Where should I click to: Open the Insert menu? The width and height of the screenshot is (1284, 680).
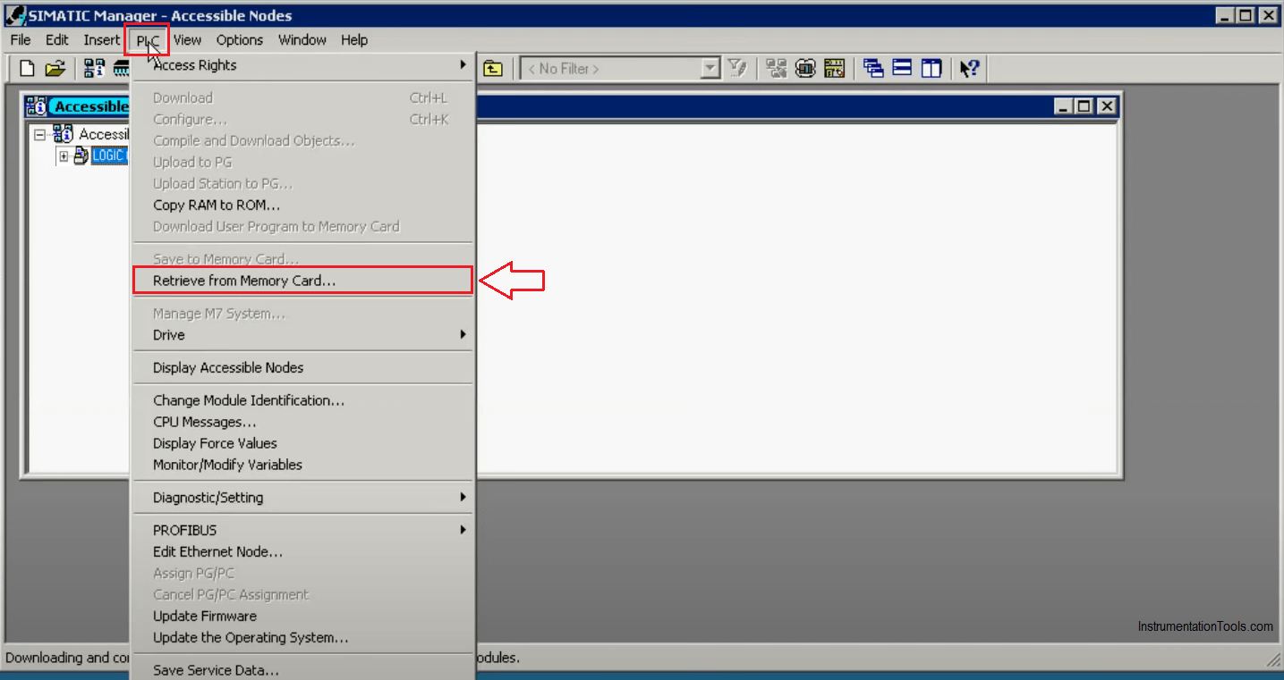pyautogui.click(x=101, y=40)
